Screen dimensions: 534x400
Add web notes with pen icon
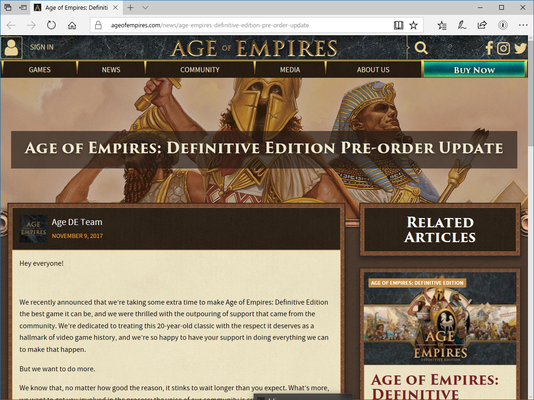[x=462, y=25]
